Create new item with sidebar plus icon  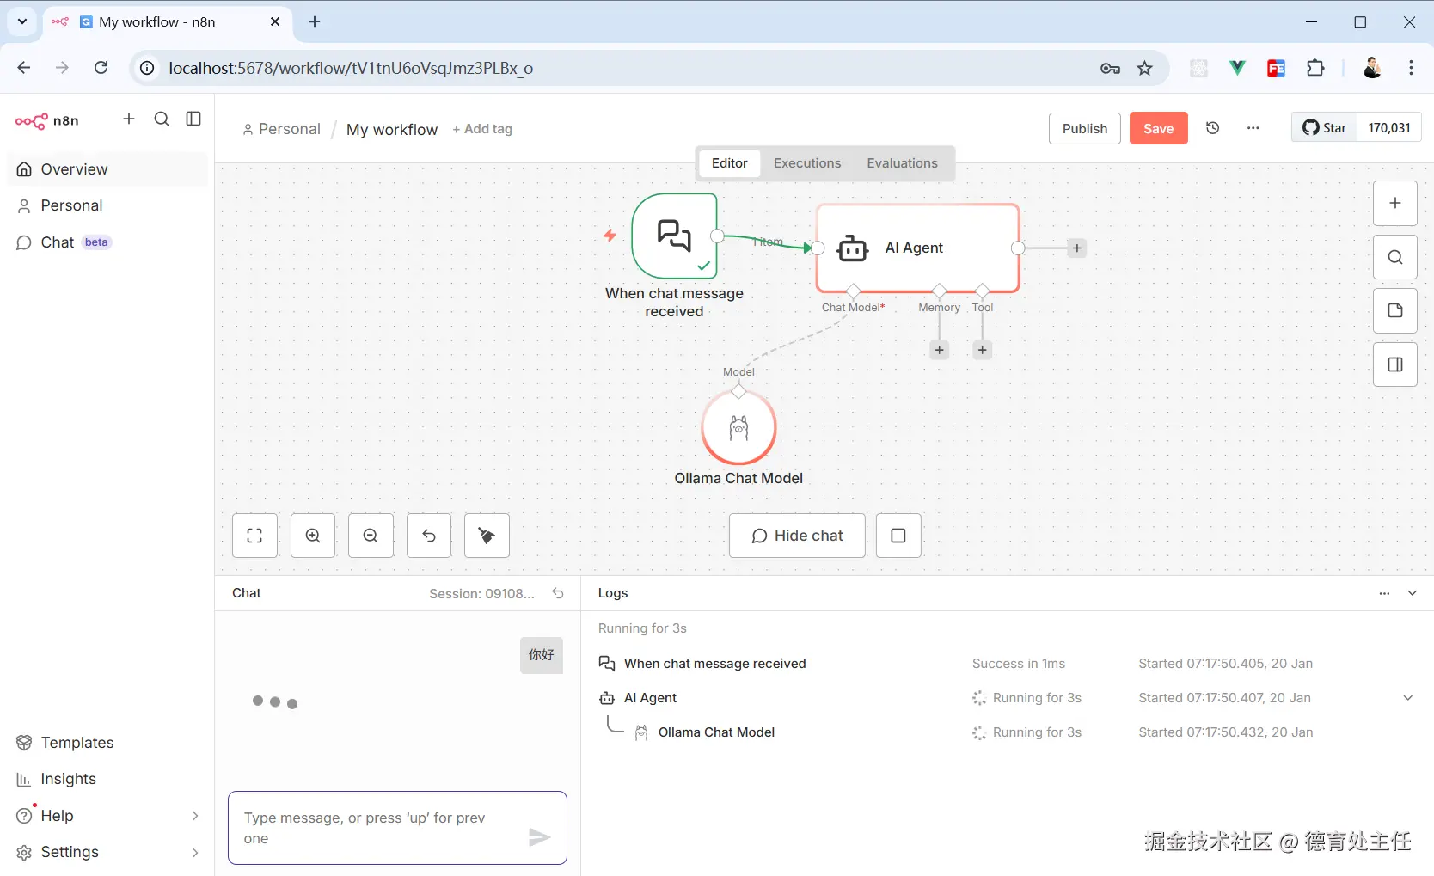[129, 119]
